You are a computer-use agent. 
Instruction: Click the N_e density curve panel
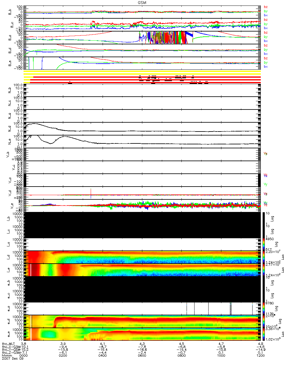[142, 141]
